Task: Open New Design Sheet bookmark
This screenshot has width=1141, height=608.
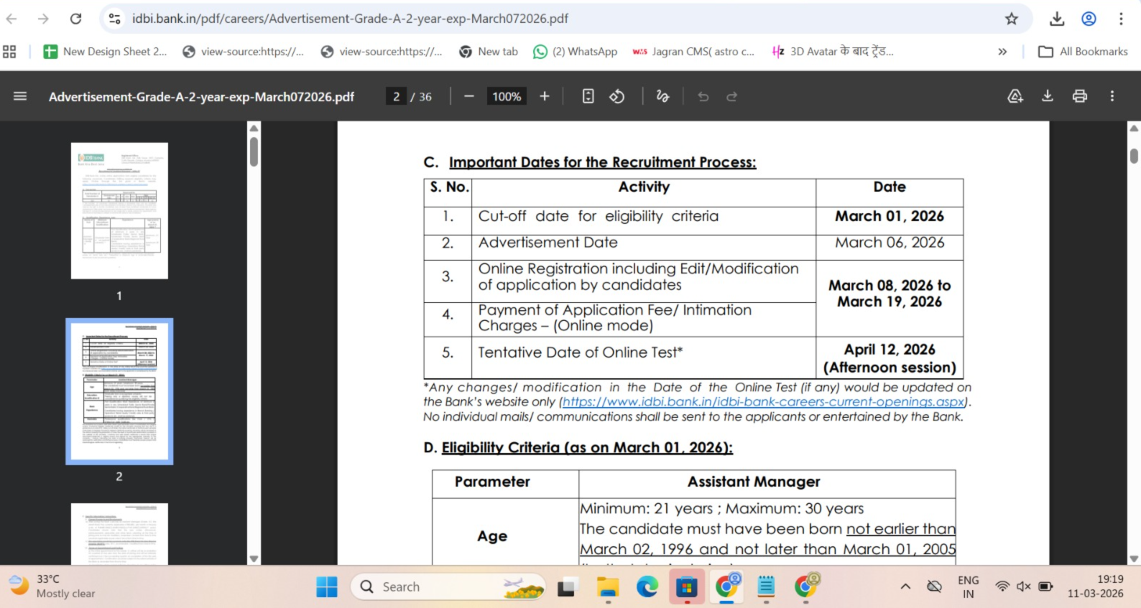Action: pyautogui.click(x=105, y=52)
